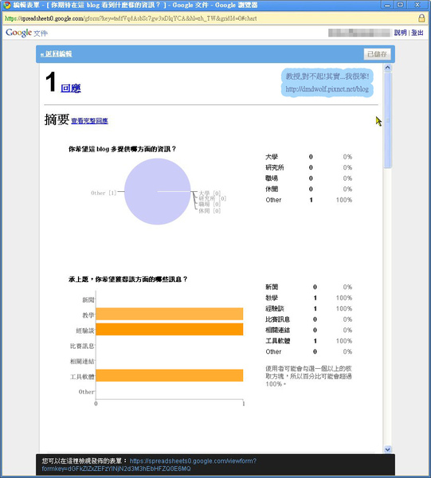Click the scrollbar up arrow
This screenshot has height=478, width=431.
click(387, 68)
